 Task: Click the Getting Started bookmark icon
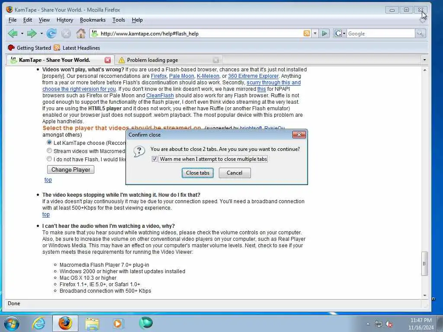click(x=11, y=48)
